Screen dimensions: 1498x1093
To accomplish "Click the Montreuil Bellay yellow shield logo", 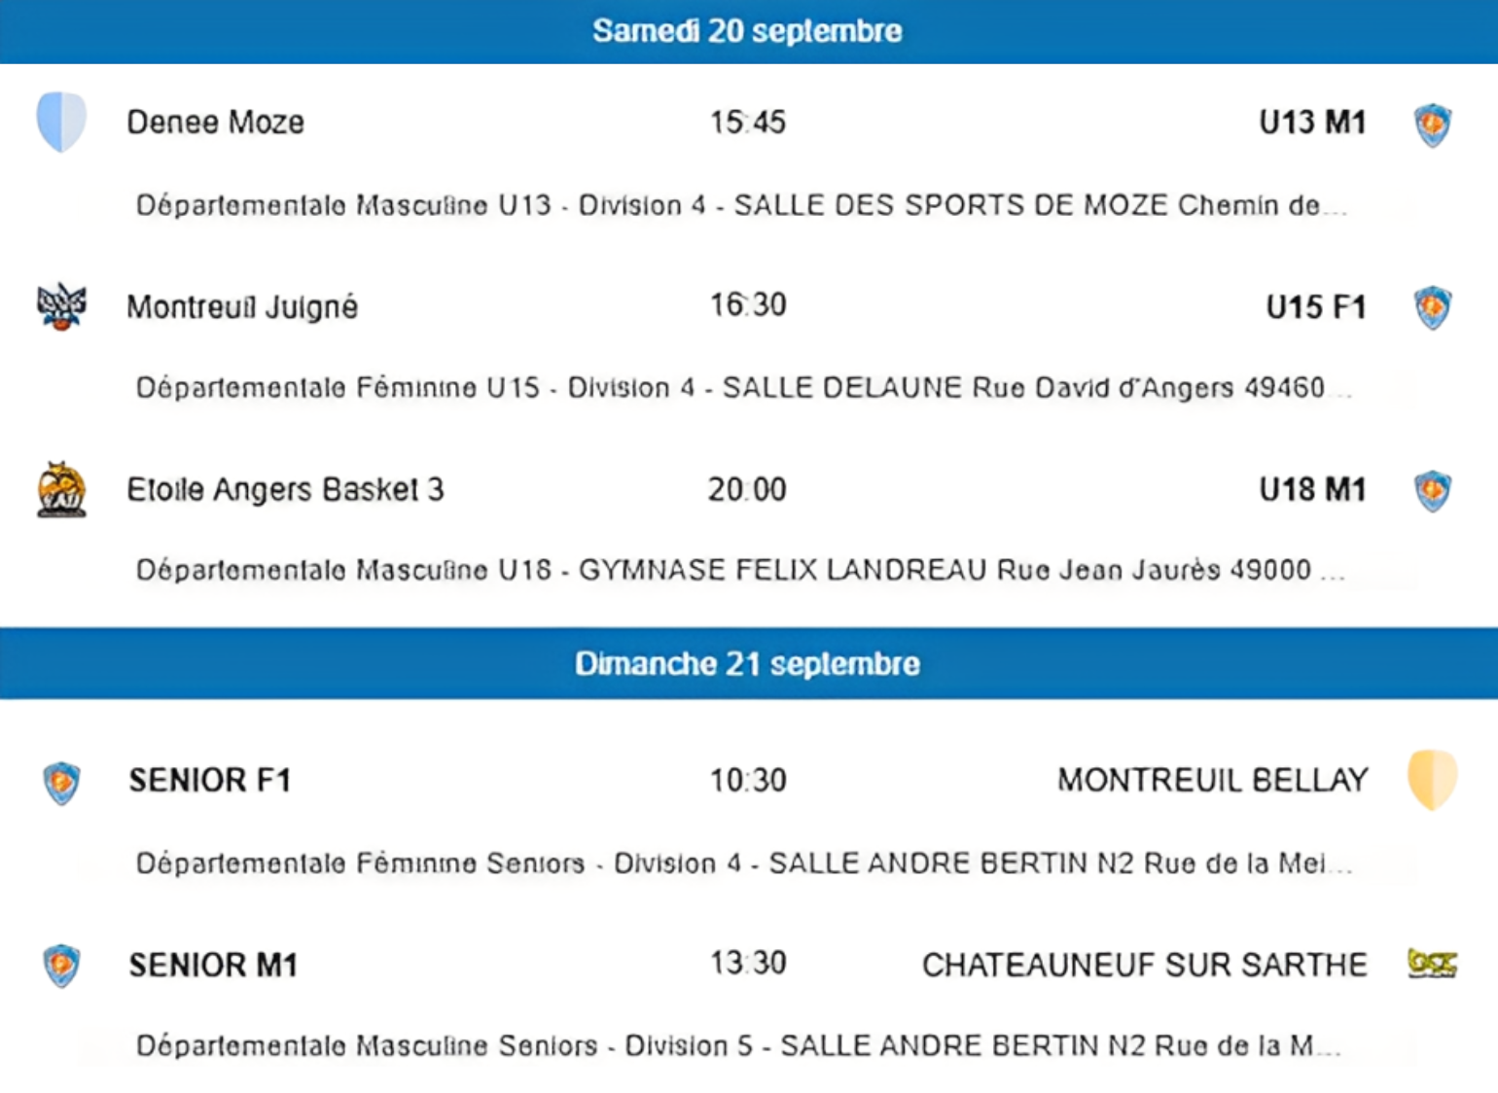I will [1432, 779].
